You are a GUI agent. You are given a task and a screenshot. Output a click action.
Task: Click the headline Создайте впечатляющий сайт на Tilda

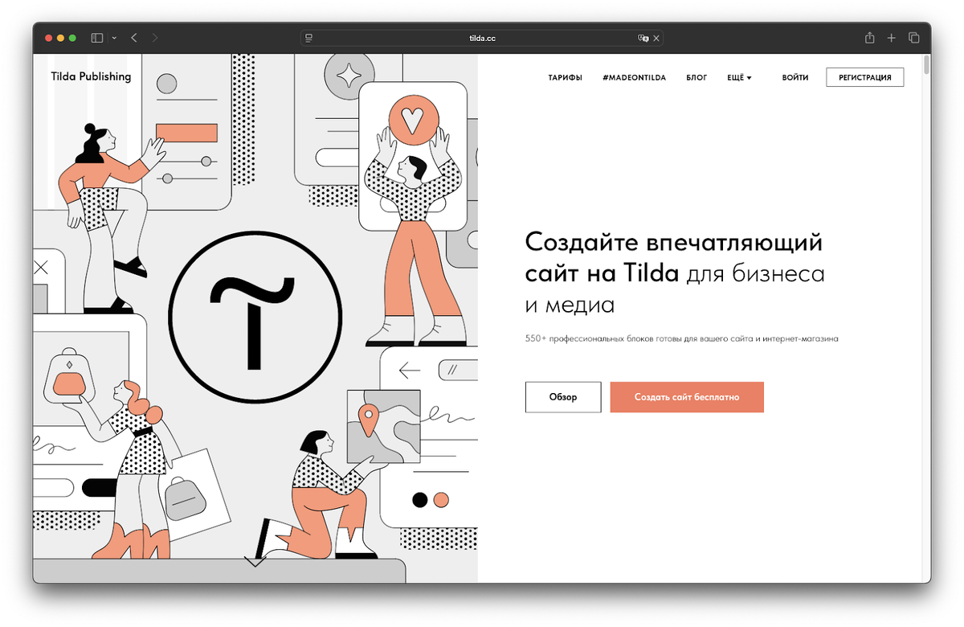pos(673,257)
